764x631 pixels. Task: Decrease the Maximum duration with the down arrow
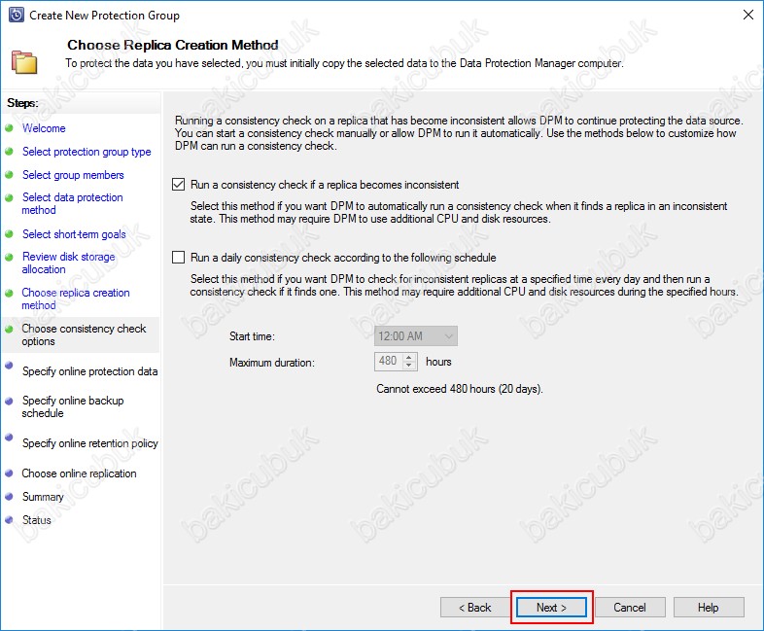(x=409, y=366)
